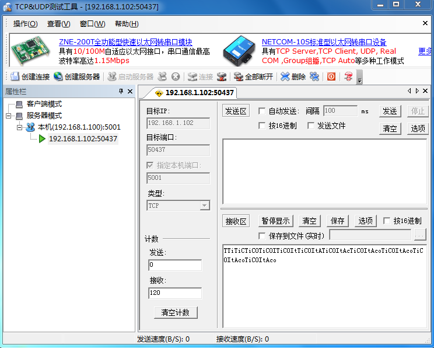Select the 服务器模式 tree node

coord(44,115)
